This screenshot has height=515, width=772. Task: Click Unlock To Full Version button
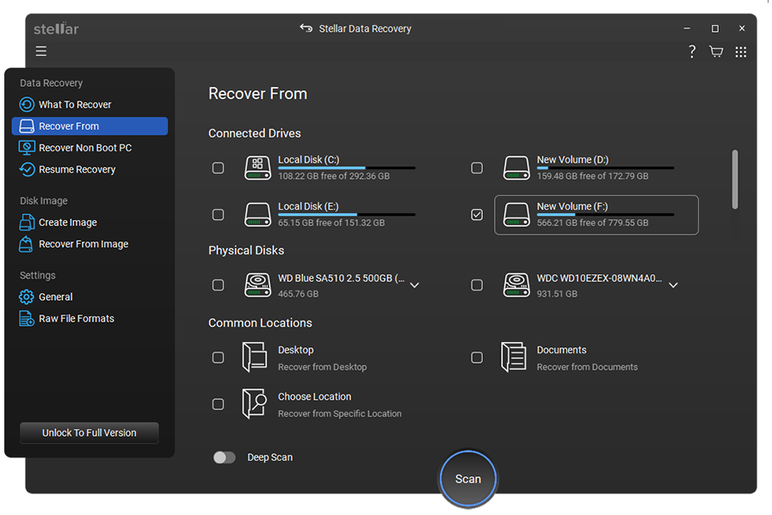(90, 432)
